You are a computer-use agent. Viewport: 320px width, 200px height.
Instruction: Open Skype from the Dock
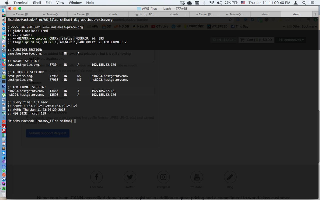coord(4,55)
